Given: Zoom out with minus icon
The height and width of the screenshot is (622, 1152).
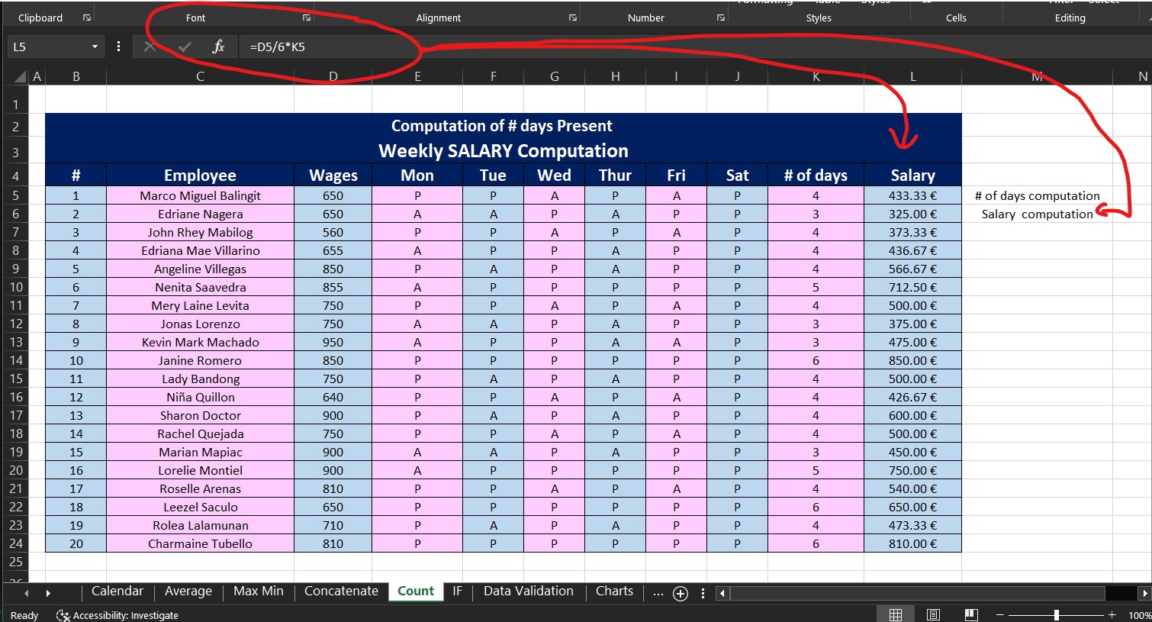Looking at the screenshot, I should pyautogui.click(x=999, y=614).
